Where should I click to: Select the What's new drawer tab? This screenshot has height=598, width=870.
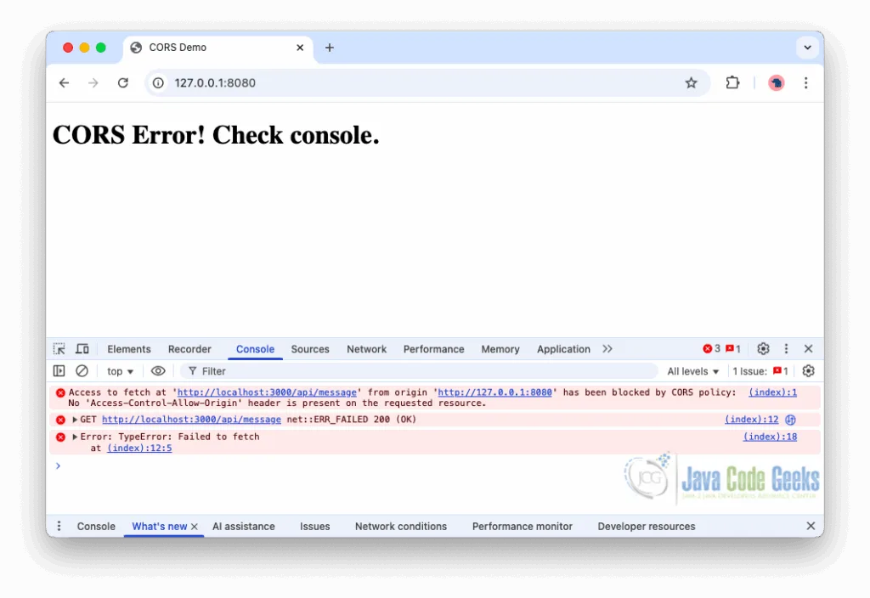159,527
